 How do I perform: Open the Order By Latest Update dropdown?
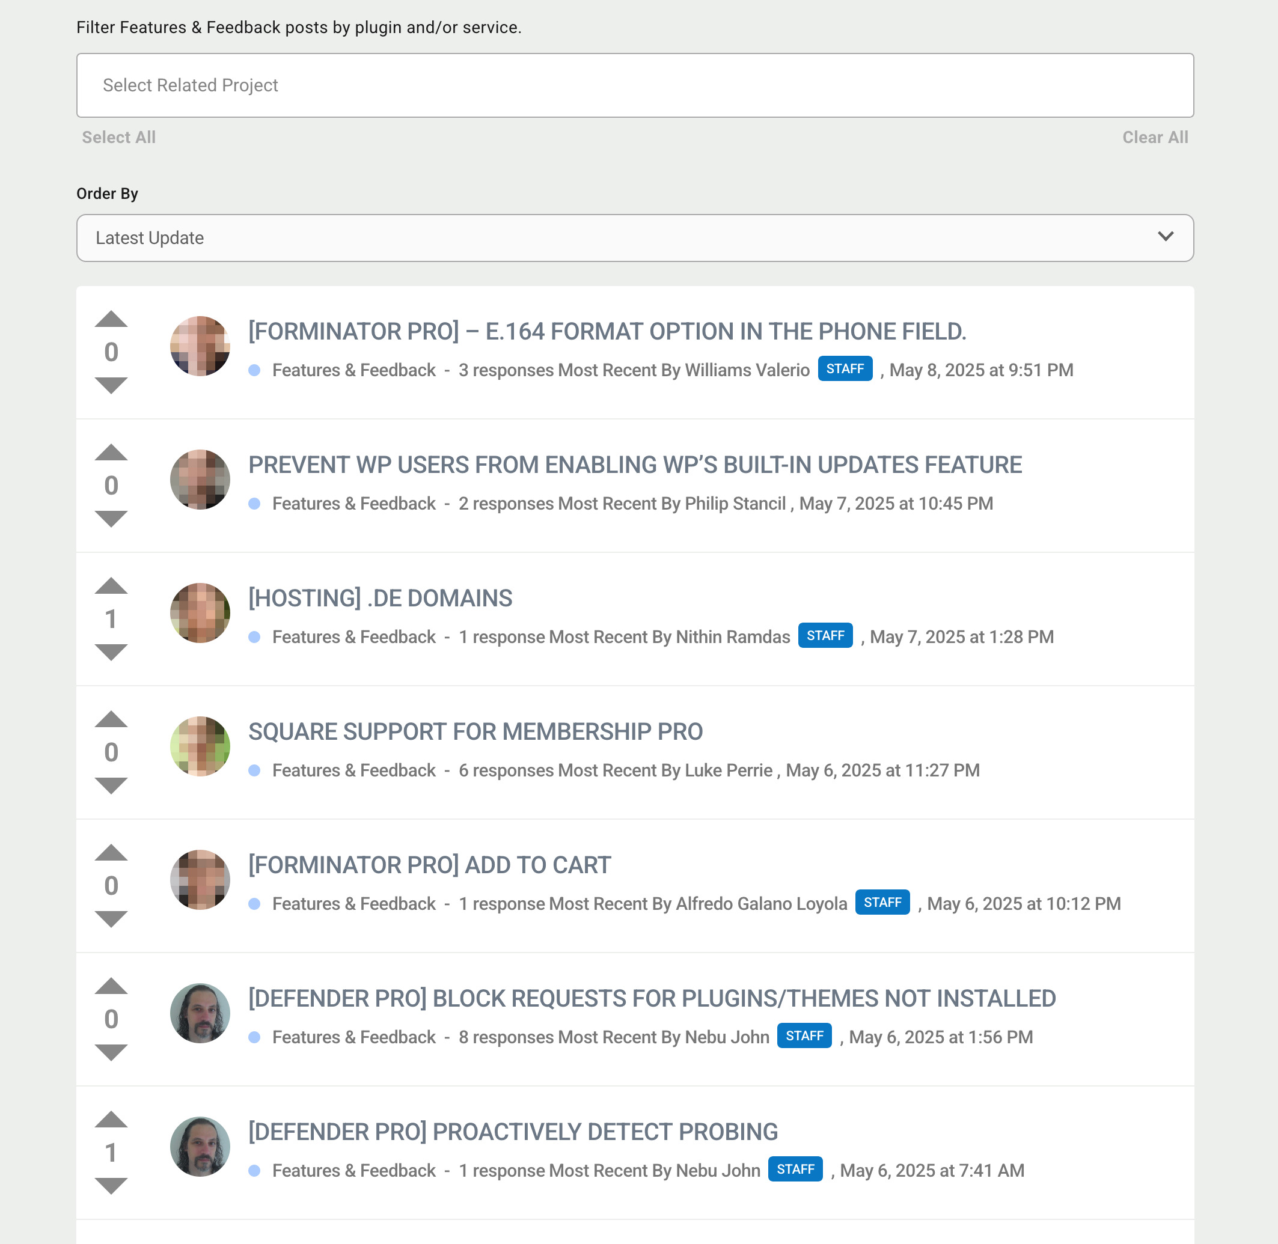click(635, 238)
